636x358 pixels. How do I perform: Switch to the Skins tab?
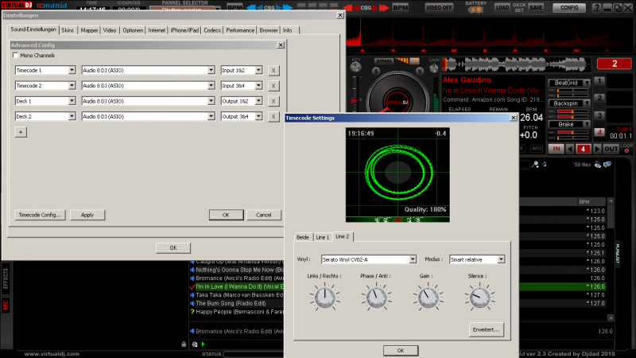68,30
